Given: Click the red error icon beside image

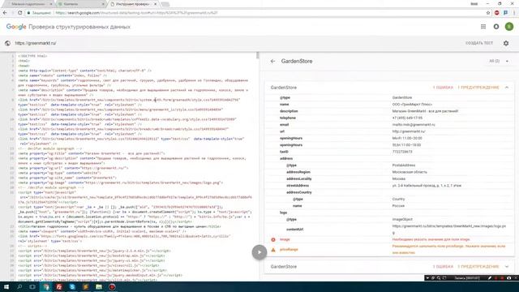Looking at the screenshot, I should (x=273, y=240).
